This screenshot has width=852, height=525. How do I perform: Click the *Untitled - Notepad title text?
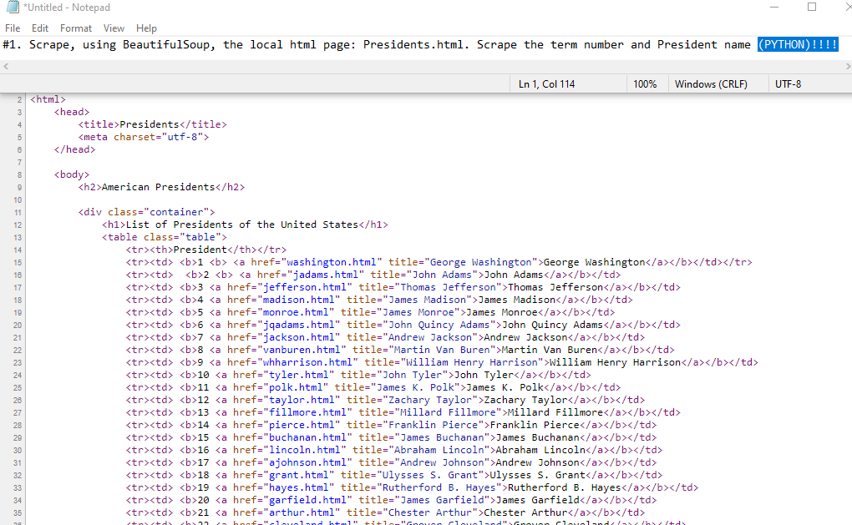click(x=65, y=8)
